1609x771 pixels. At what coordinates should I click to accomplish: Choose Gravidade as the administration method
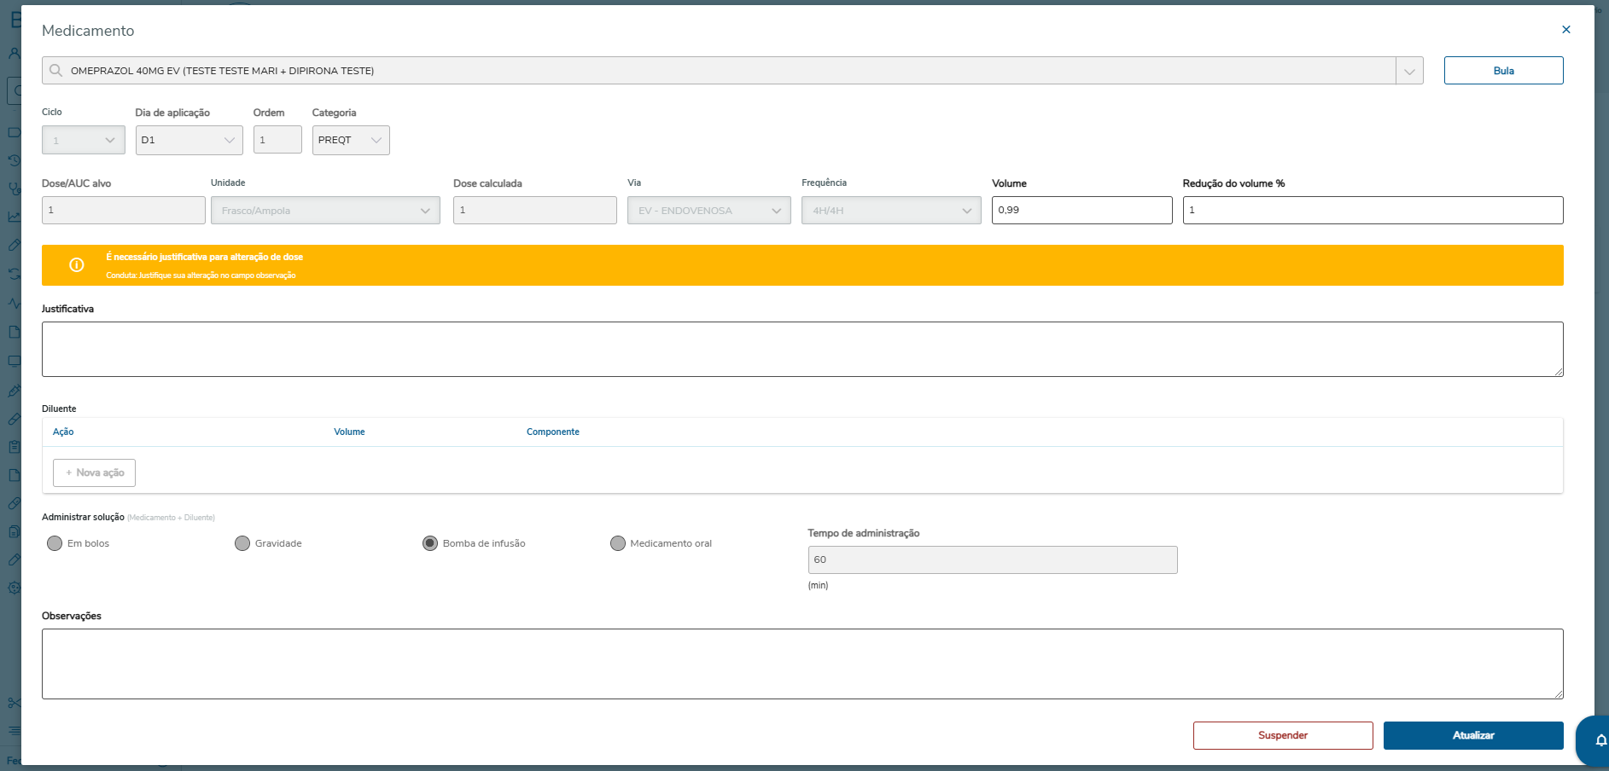(x=242, y=543)
